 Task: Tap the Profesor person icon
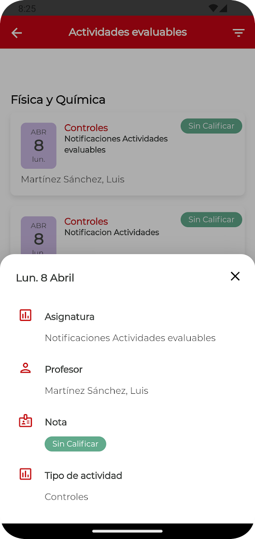click(25, 368)
